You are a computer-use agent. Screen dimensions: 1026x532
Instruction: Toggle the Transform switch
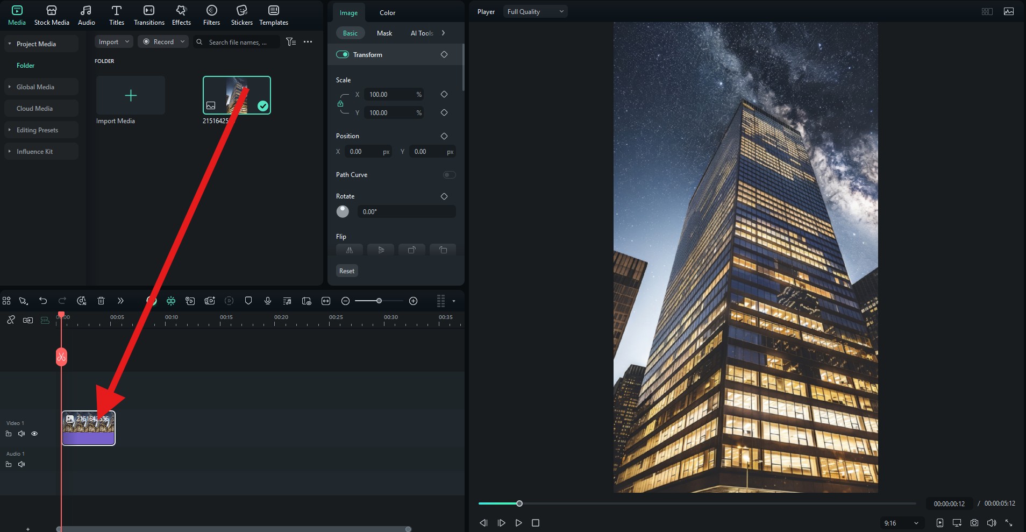point(343,54)
